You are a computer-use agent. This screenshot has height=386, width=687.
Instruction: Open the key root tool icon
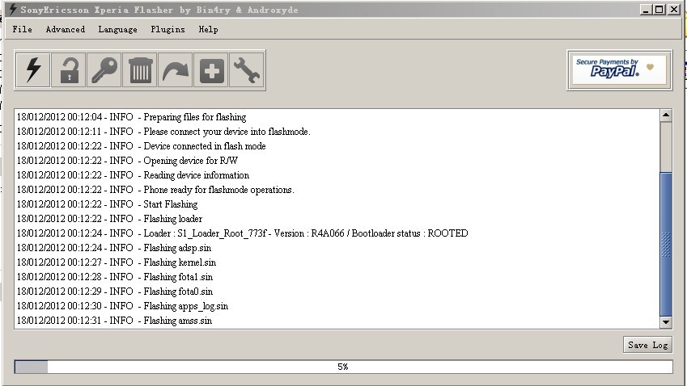click(x=104, y=70)
